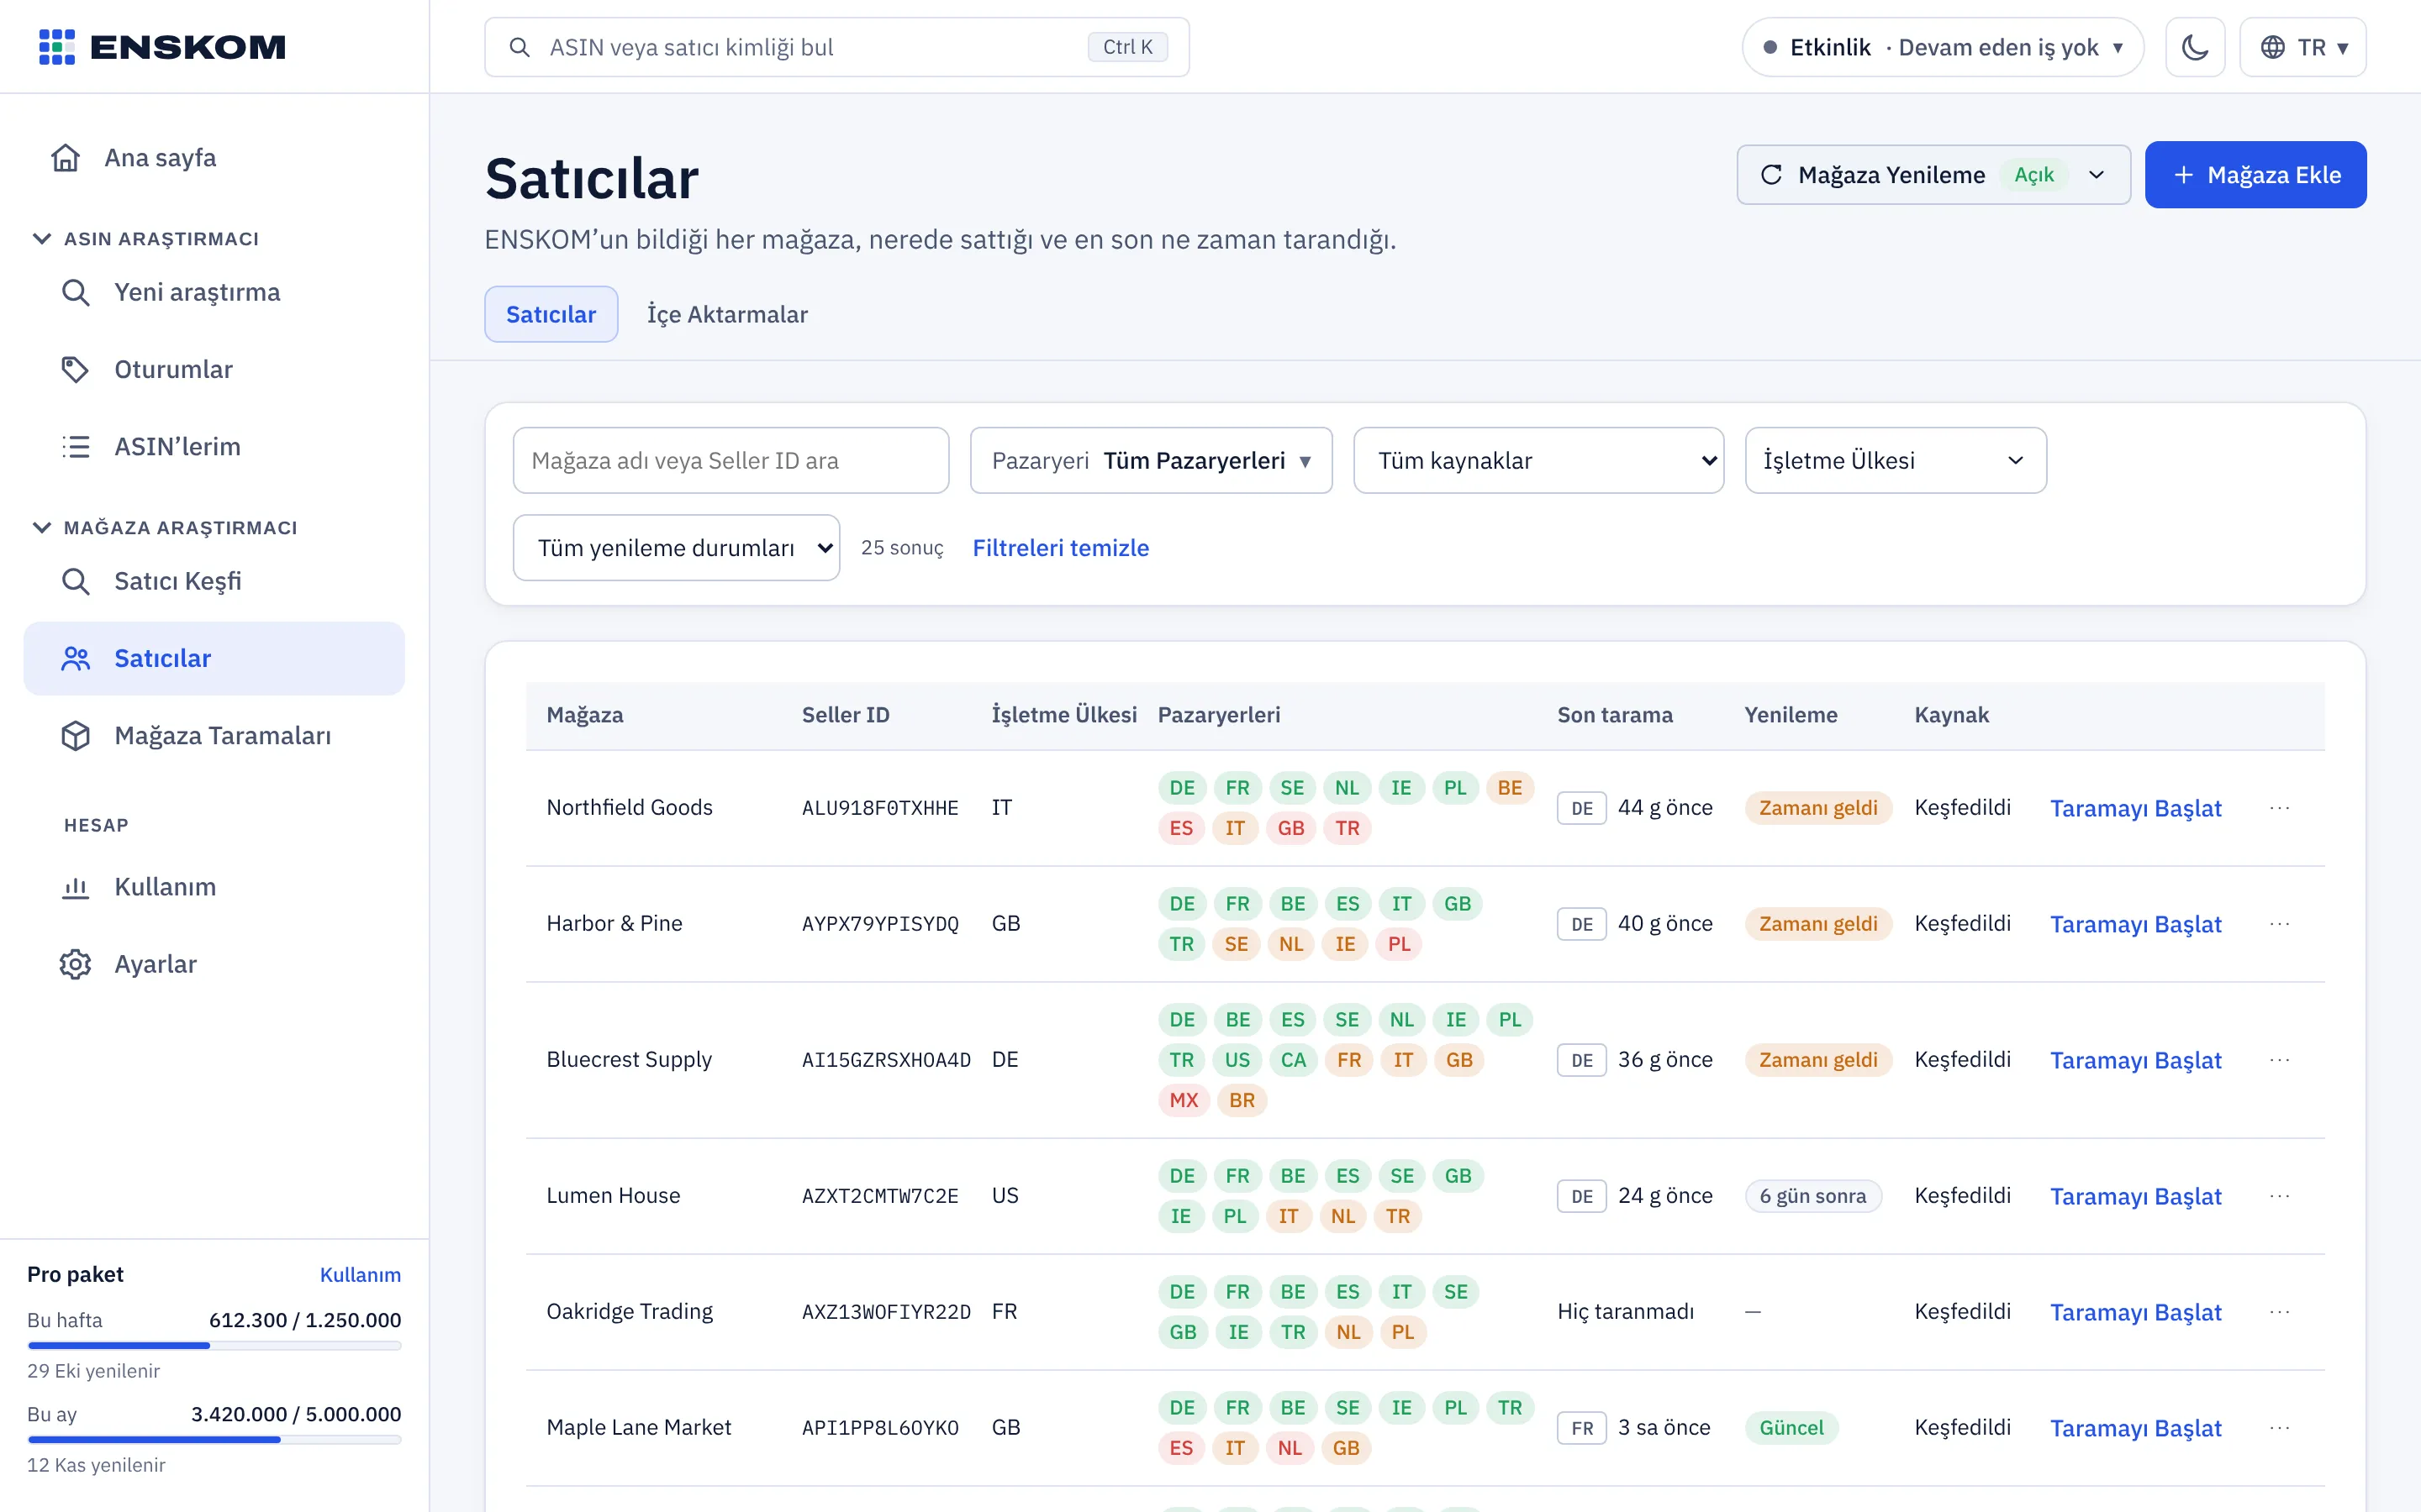Switch to the İçe Aktarmalar tab
The width and height of the screenshot is (2421, 1512).
tap(727, 314)
